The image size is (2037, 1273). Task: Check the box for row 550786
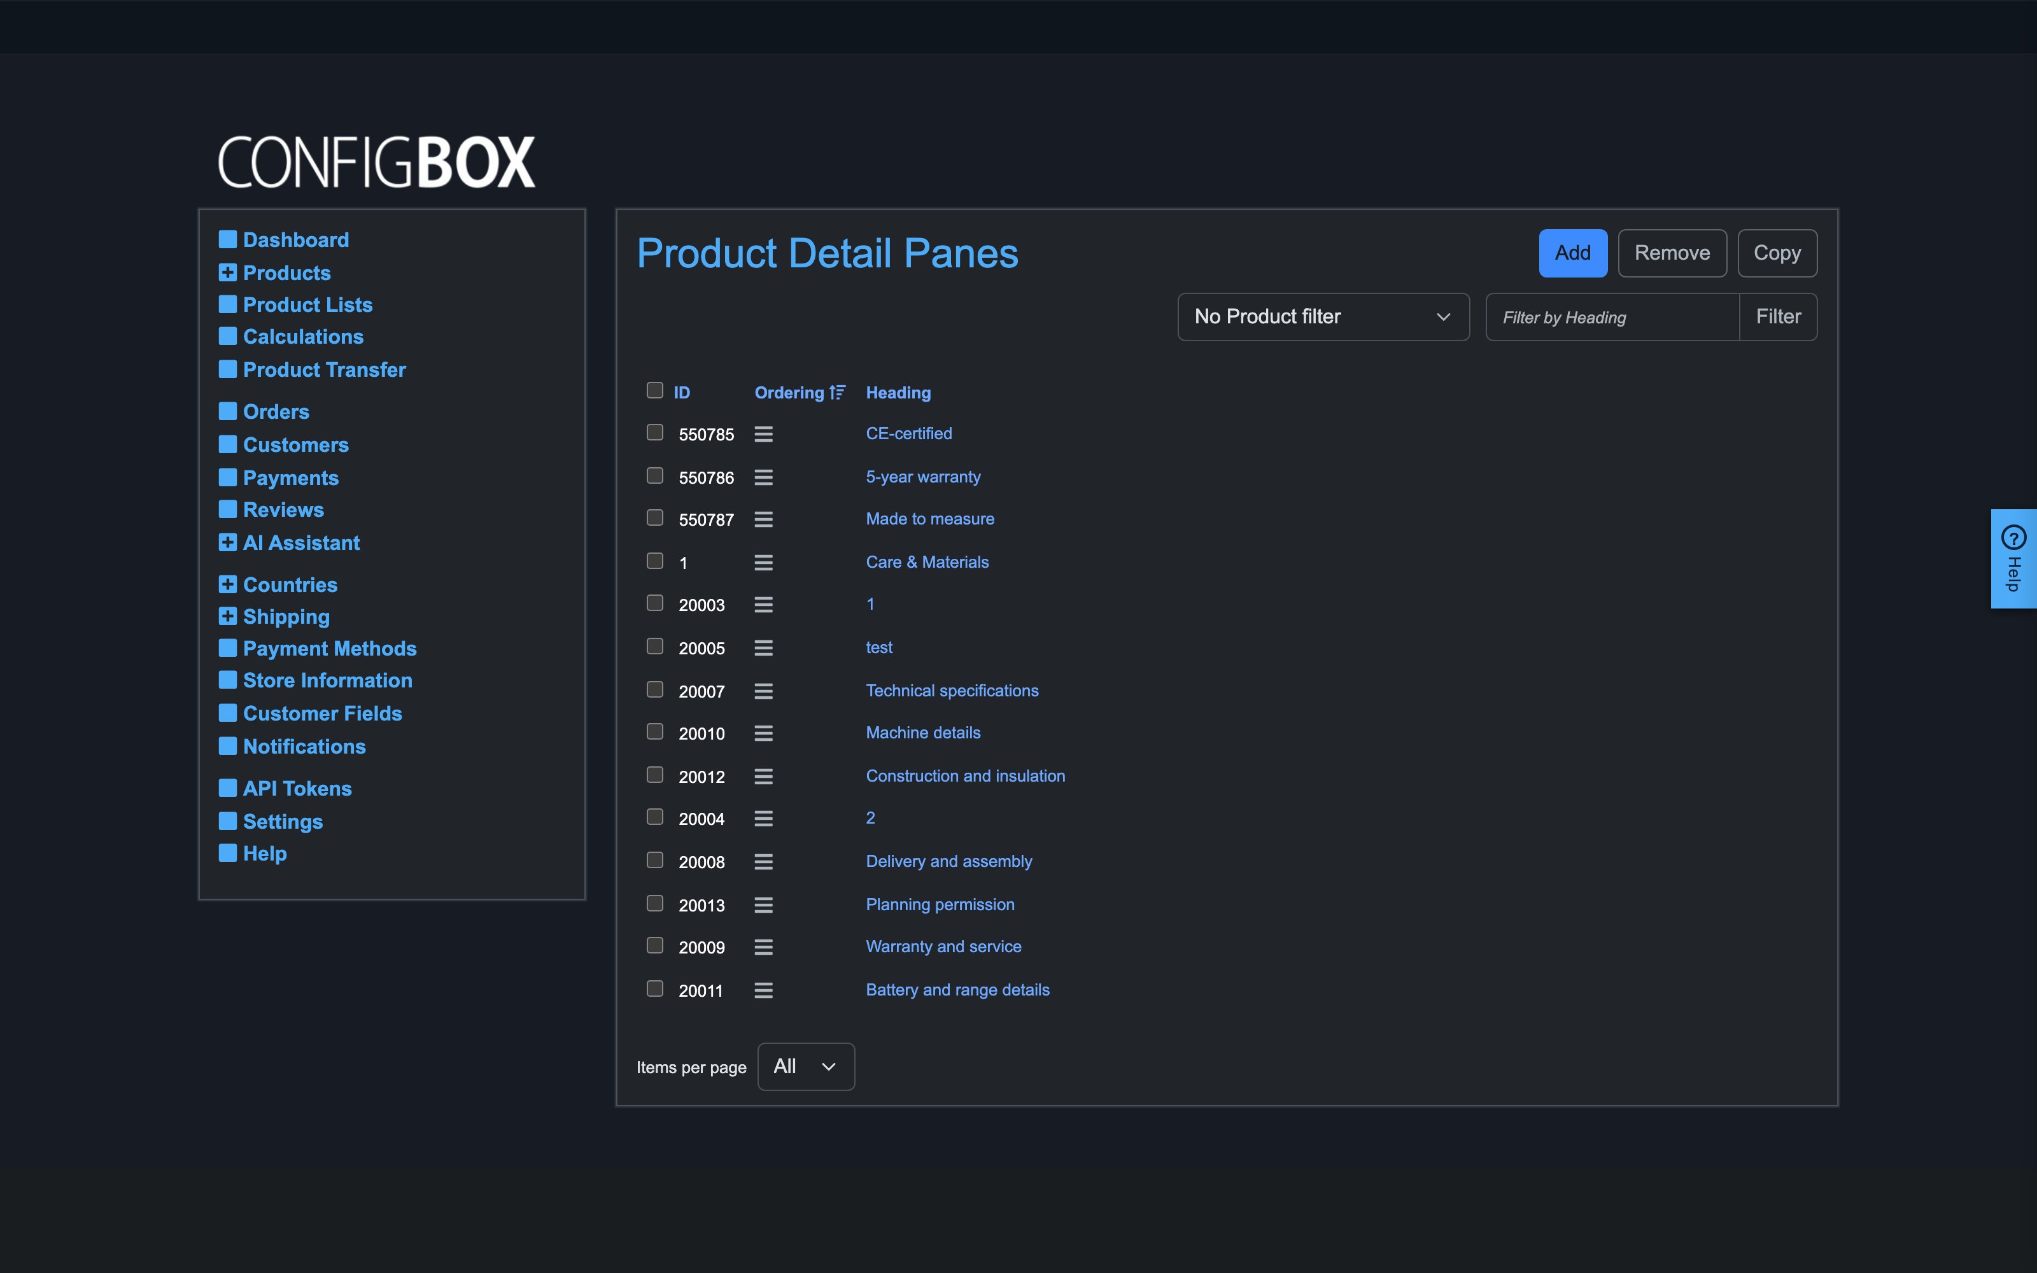pos(655,475)
